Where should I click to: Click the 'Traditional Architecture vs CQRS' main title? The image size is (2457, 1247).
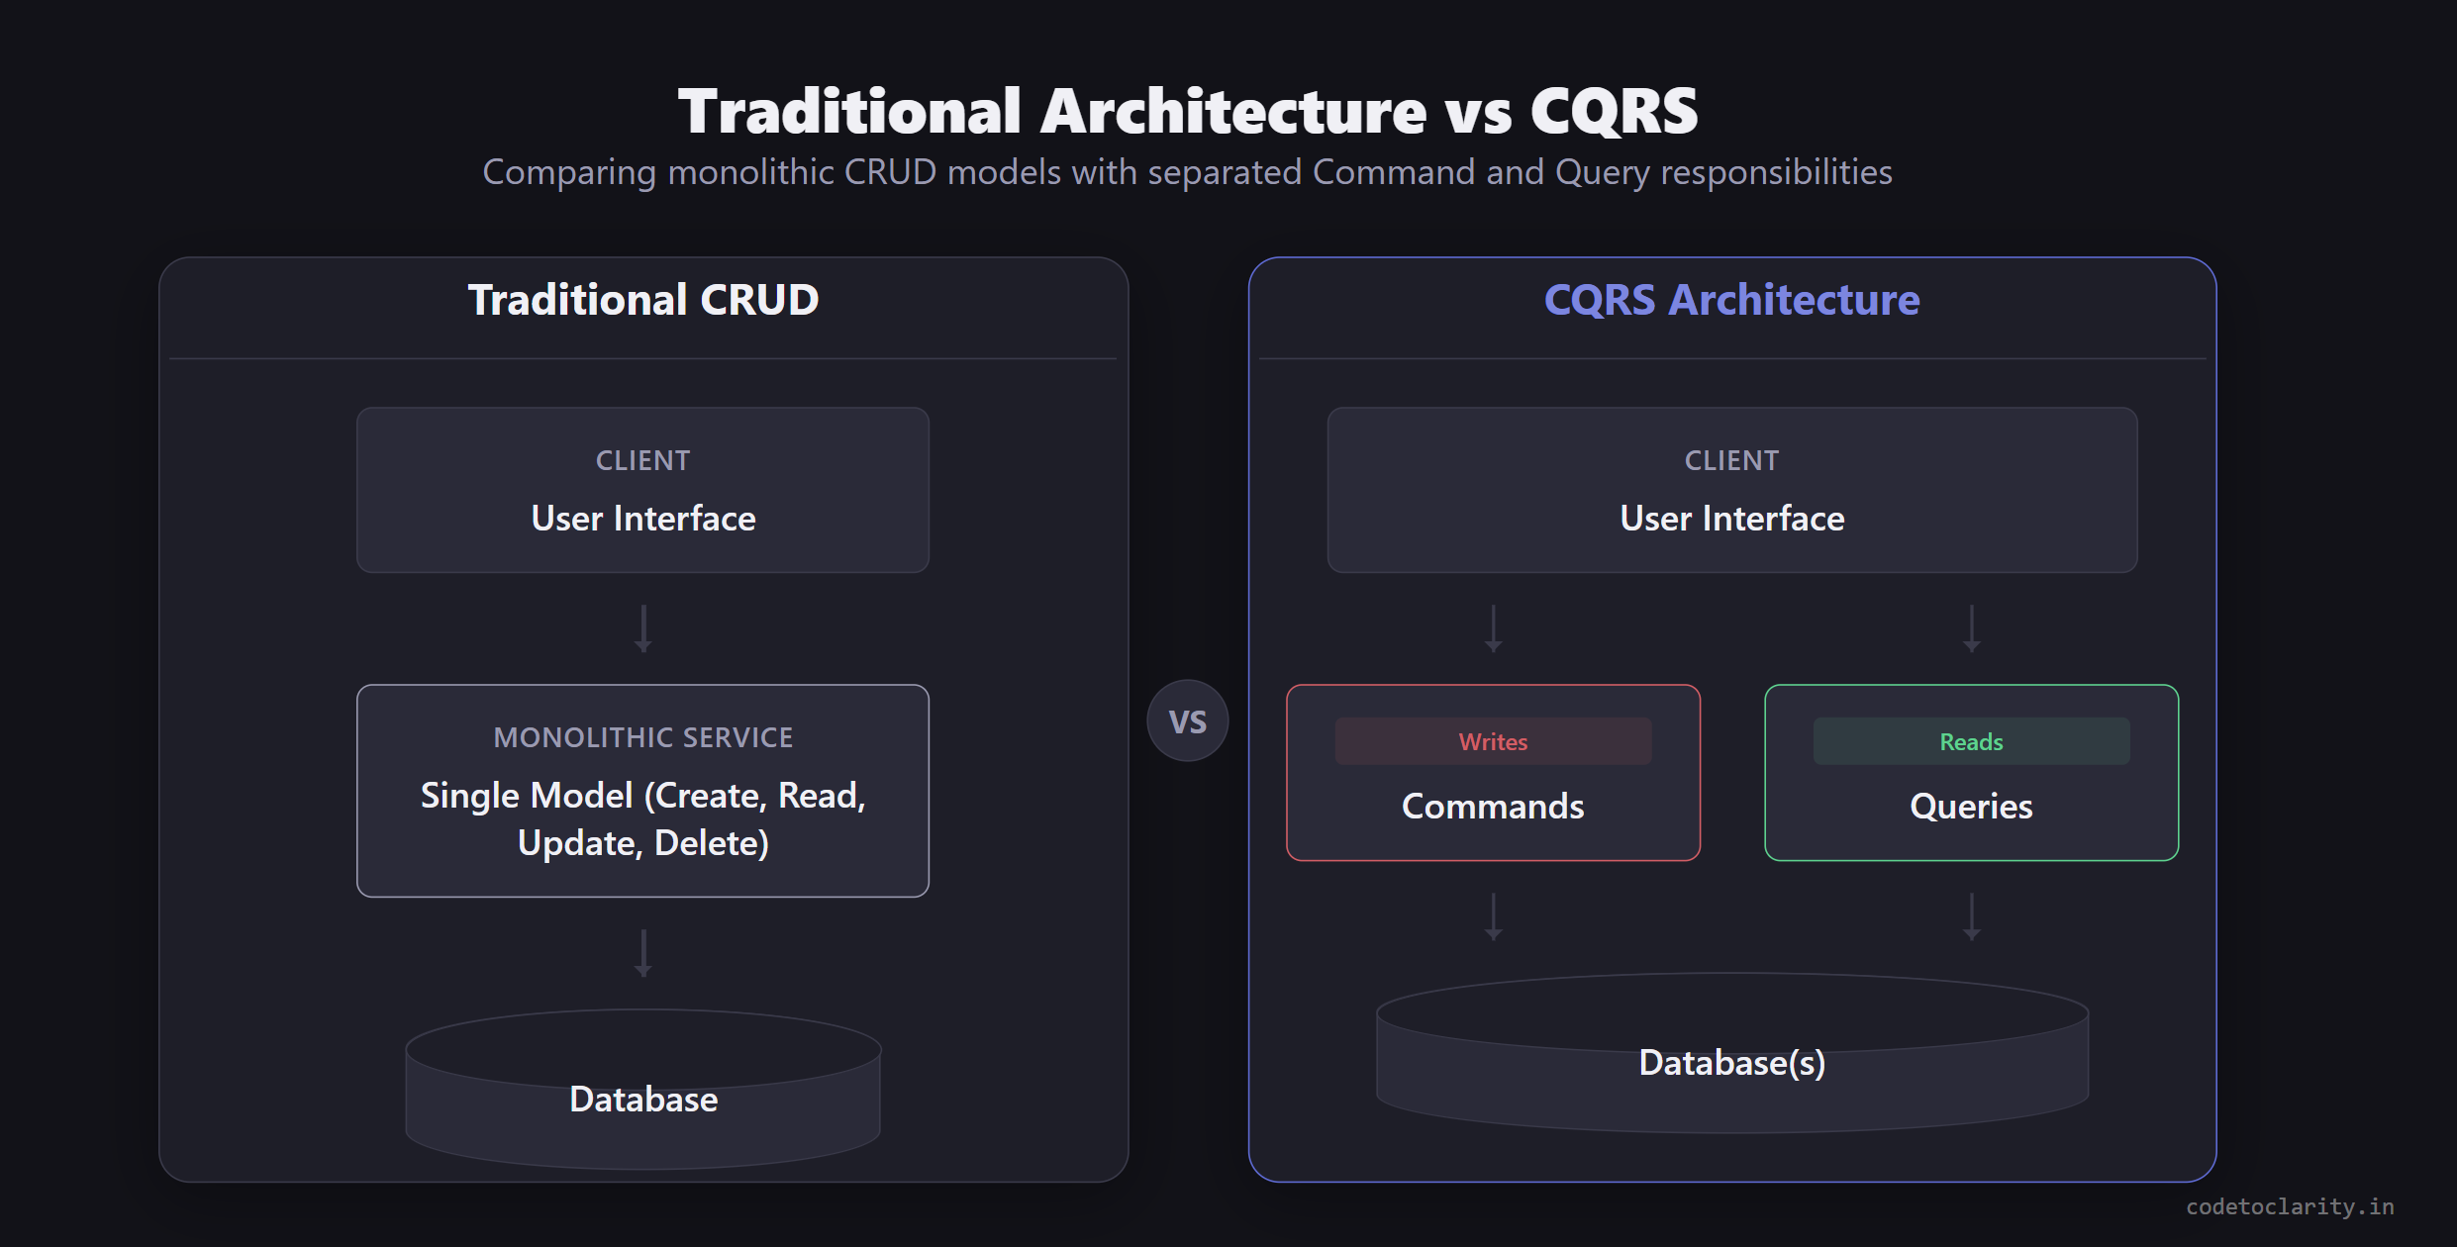point(1188,110)
